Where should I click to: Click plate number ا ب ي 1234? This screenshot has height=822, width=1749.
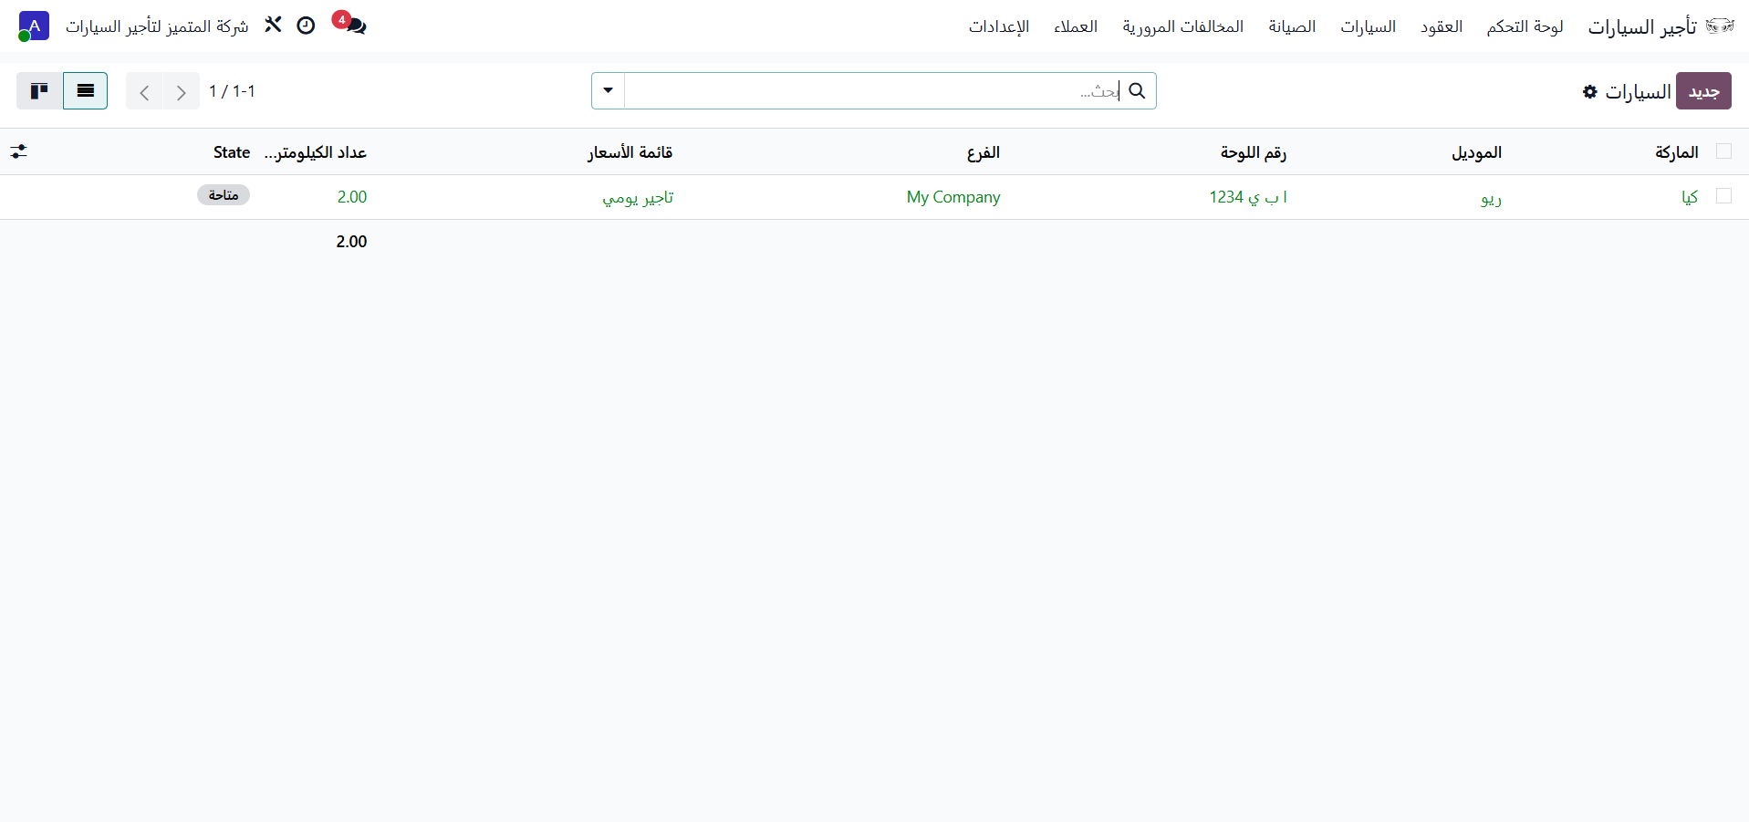tap(1248, 197)
